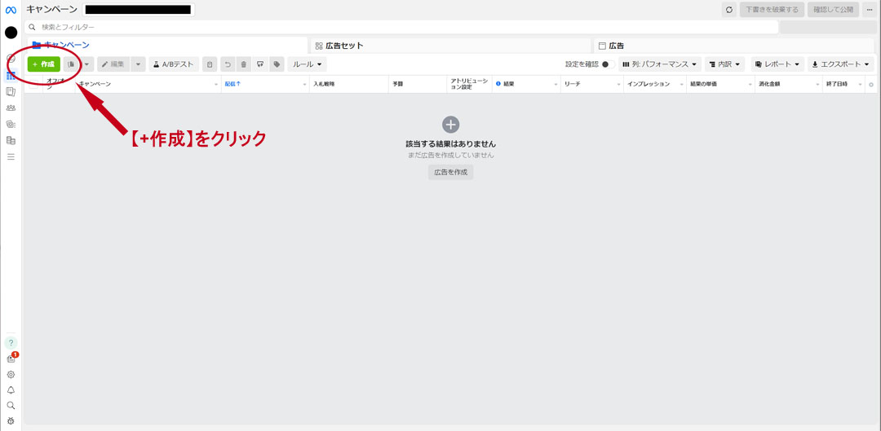Click the clipboard paste icon in toolbar

click(x=210, y=64)
